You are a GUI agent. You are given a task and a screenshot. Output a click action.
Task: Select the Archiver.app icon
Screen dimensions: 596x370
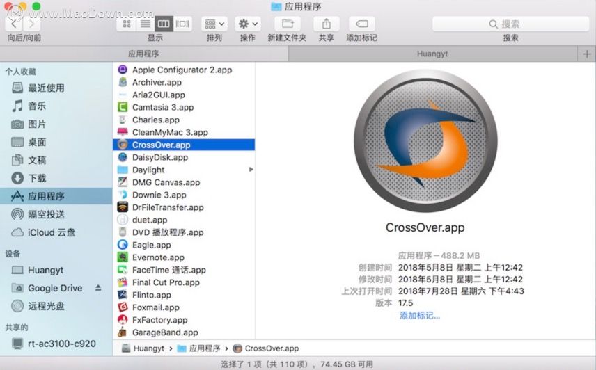click(123, 82)
